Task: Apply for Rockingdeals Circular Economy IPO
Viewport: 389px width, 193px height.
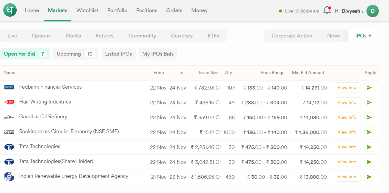Action: click(369, 132)
